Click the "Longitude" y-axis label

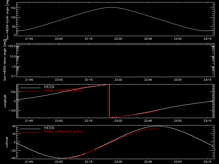tap(5, 101)
